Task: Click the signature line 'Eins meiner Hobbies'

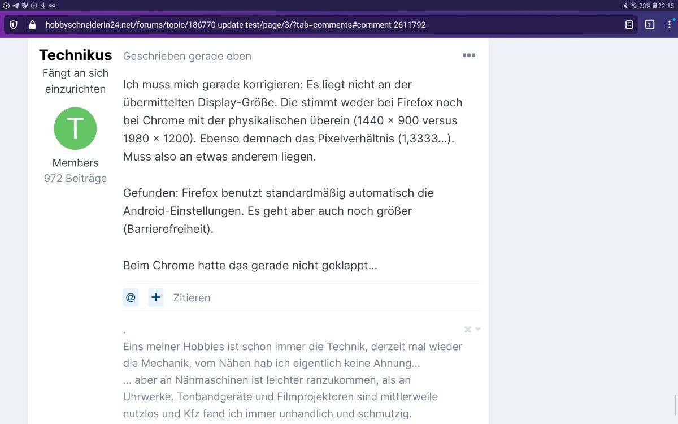Action: 293,347
